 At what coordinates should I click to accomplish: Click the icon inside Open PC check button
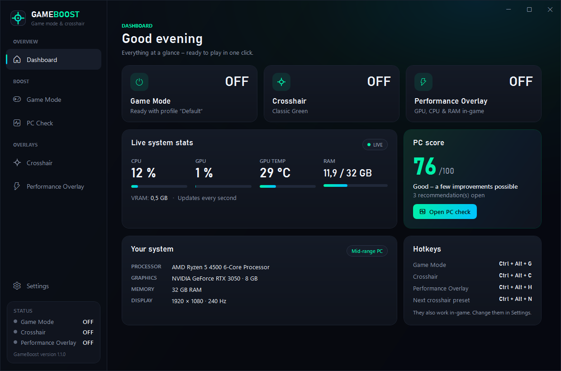(423, 211)
